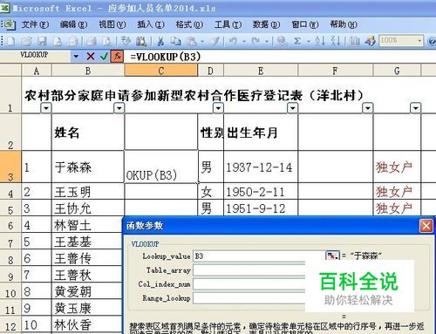Open the 窗口(W) menu
Image resolution: width=436 pixels, height=334 pixels.
coord(305,24)
